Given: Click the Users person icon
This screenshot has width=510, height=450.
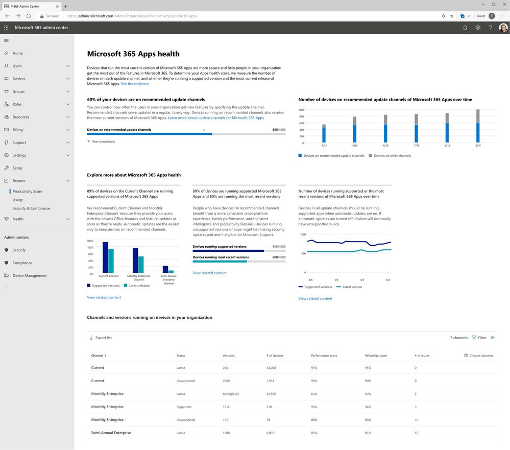Looking at the screenshot, I should [6, 66].
